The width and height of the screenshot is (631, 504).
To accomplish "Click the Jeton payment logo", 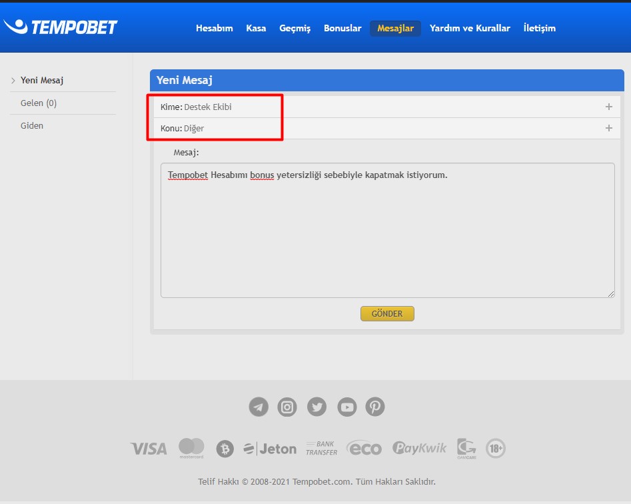I will (x=270, y=449).
